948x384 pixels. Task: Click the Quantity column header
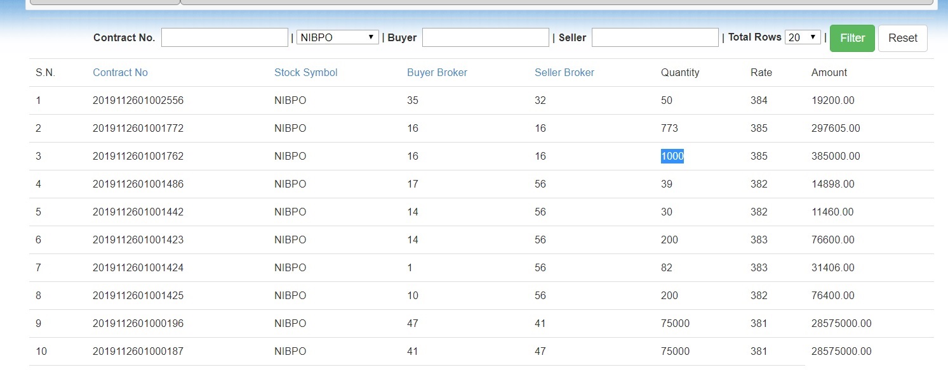click(679, 72)
